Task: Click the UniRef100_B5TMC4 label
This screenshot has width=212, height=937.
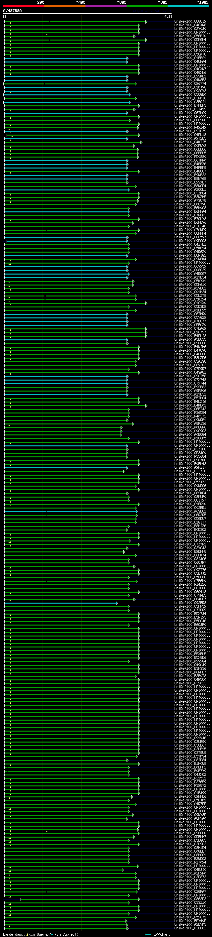Action: [190, 398]
